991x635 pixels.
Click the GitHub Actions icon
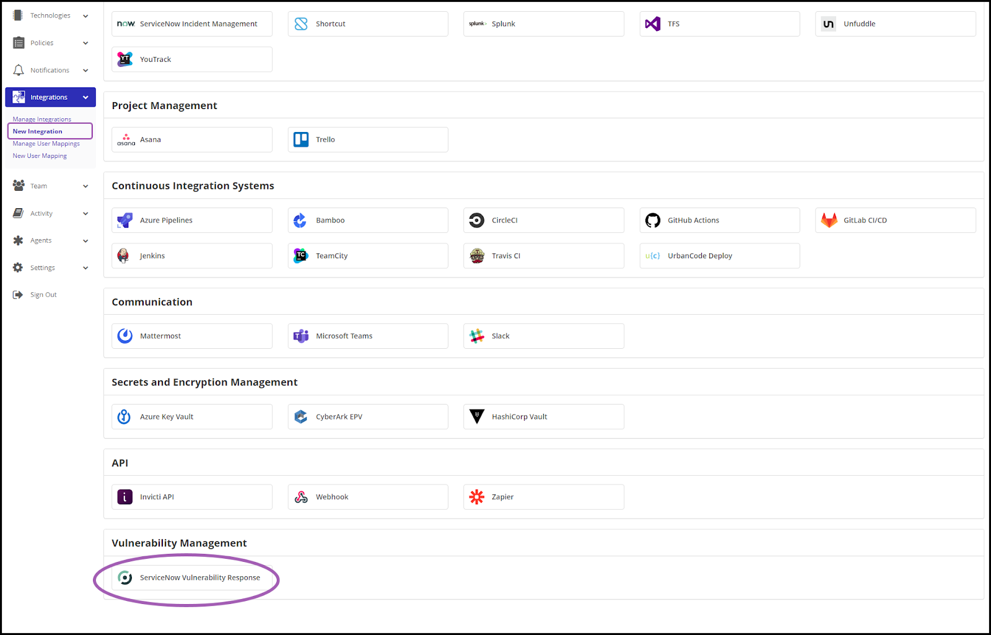pos(653,220)
